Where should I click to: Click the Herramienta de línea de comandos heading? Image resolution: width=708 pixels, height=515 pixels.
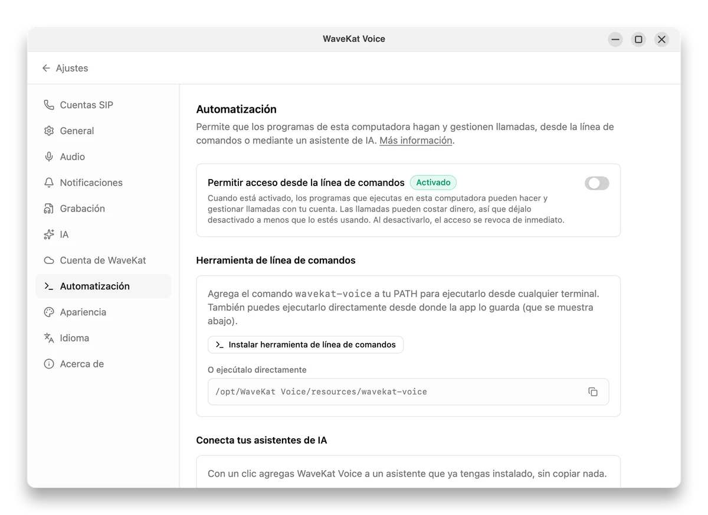[x=276, y=260]
